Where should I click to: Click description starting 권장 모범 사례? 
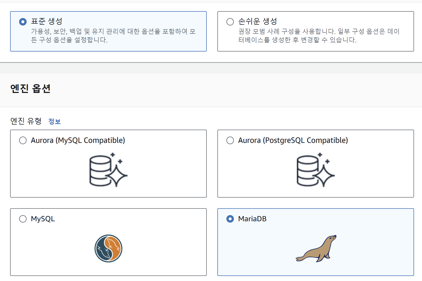(319, 36)
